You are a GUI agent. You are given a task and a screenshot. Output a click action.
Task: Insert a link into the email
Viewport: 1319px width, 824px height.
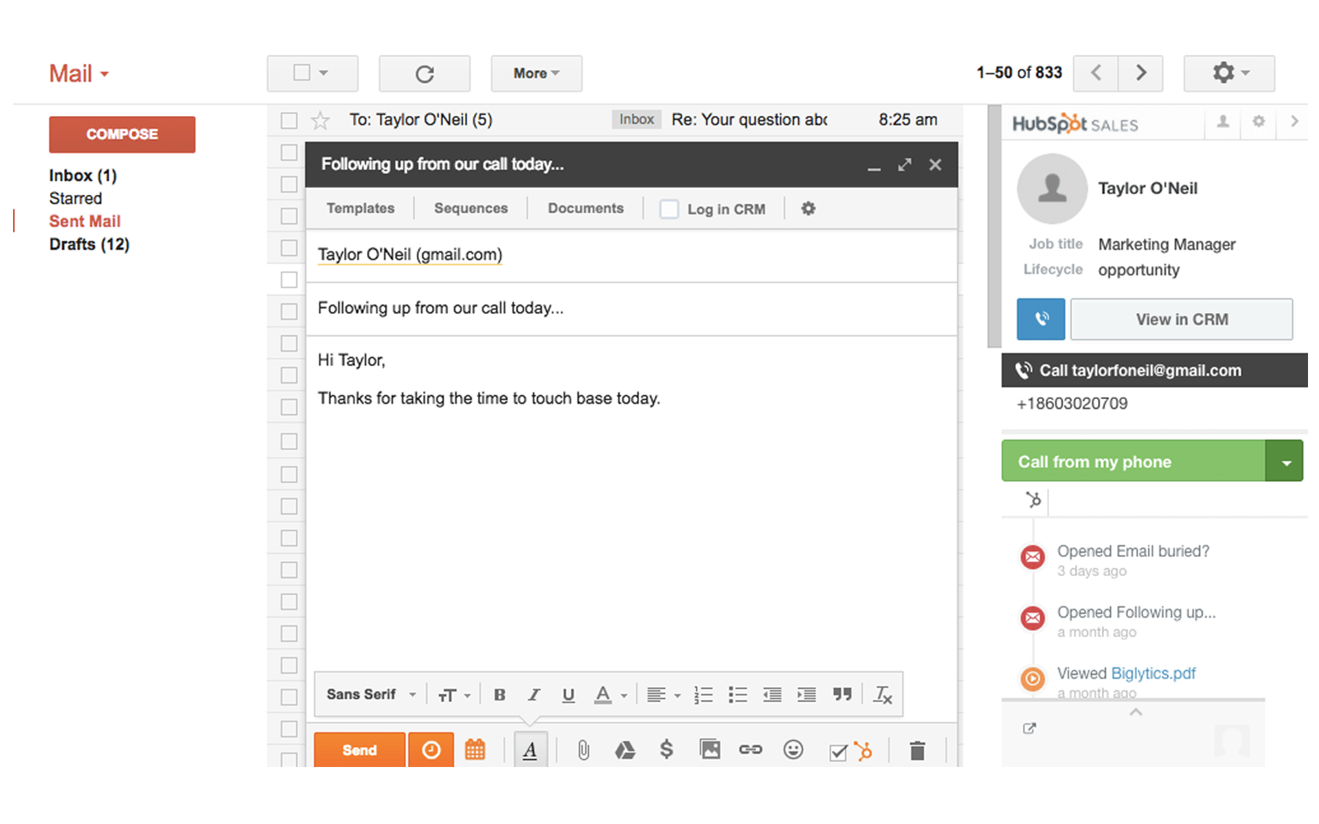pyautogui.click(x=750, y=750)
